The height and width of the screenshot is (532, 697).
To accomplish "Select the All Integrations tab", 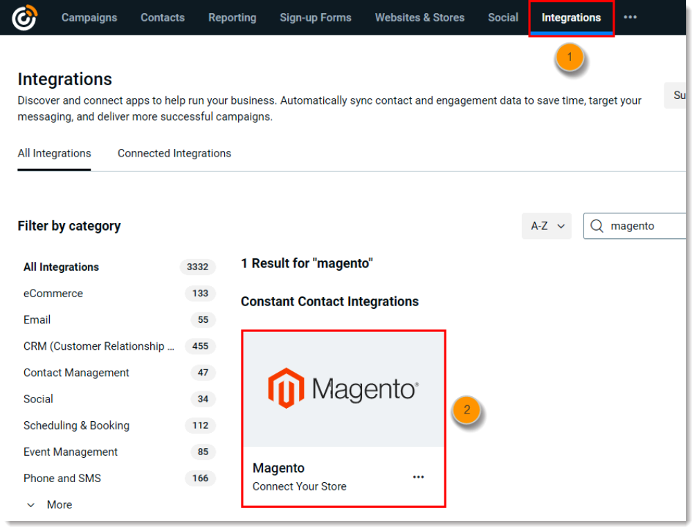I will (x=54, y=153).
